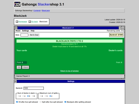Viewport: 139px width, 104px height.
Task: Click the Dealer's cards heading
Action: 116,50
